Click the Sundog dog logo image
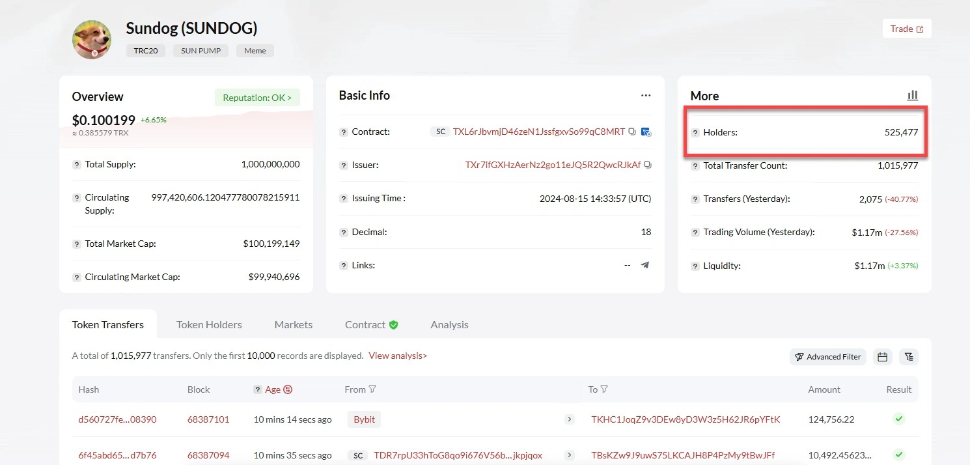Viewport: 970px width, 465px height. click(91, 39)
